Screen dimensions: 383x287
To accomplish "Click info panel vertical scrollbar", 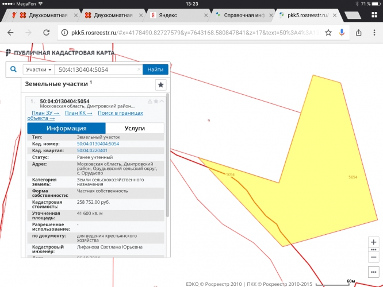I will [x=167, y=155].
